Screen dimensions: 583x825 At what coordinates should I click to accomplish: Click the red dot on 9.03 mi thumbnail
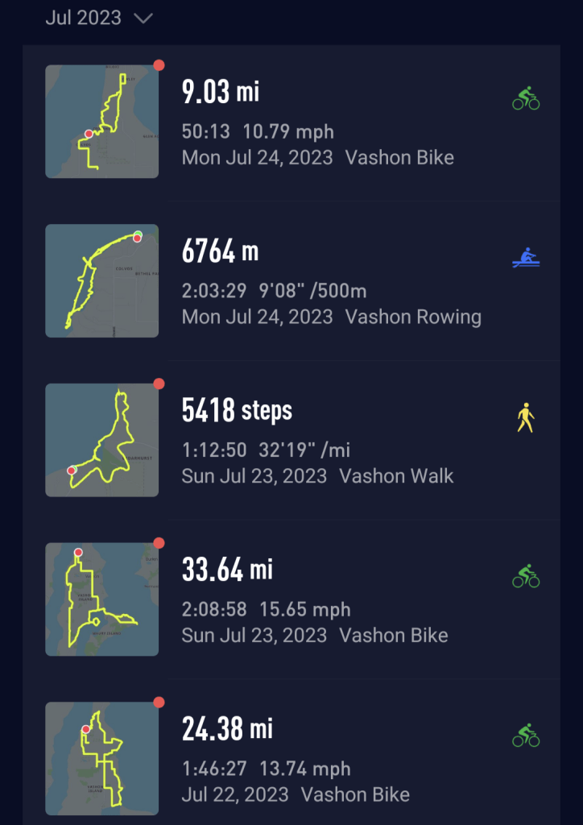tap(159, 64)
